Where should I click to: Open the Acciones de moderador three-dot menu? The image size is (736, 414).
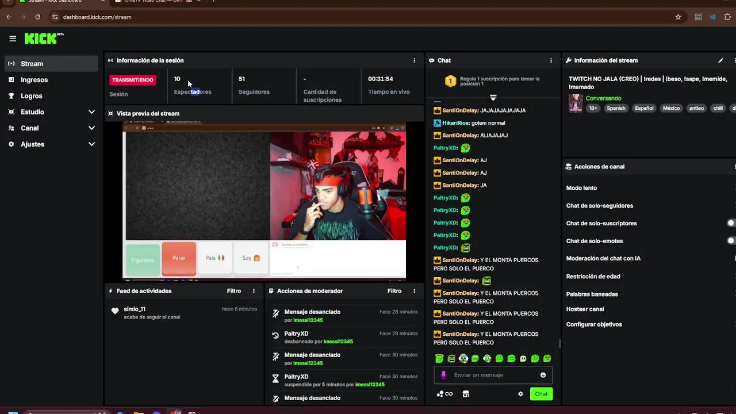tap(414, 291)
